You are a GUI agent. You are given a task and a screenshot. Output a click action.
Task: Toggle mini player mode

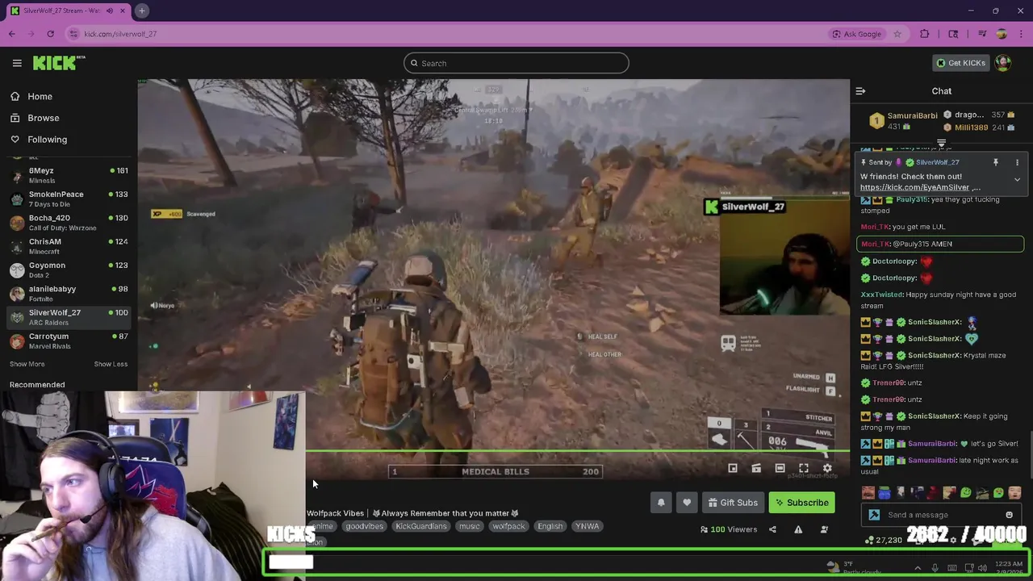(733, 468)
